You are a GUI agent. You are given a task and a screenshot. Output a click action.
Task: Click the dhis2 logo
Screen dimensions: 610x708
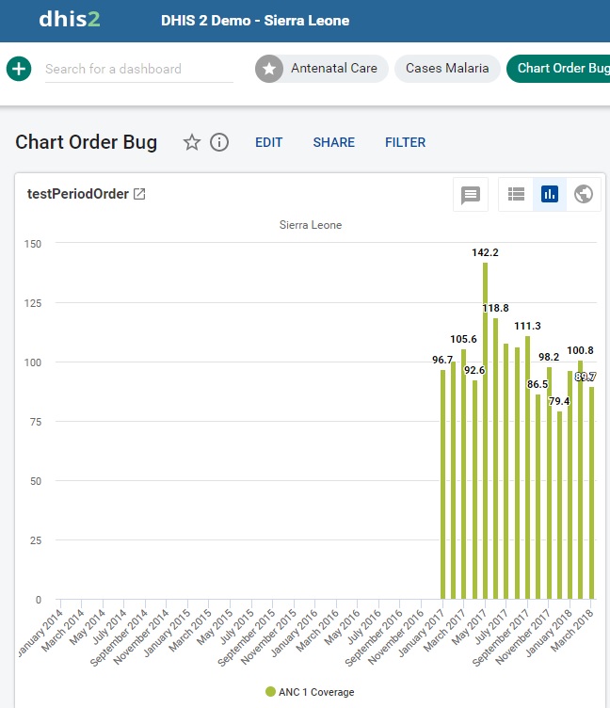(69, 20)
